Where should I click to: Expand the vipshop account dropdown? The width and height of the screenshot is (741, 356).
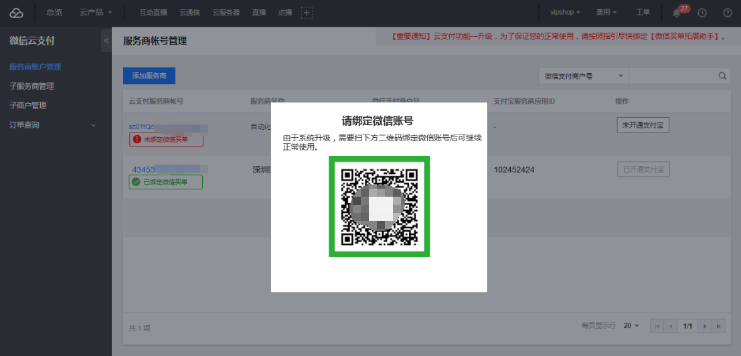point(565,12)
